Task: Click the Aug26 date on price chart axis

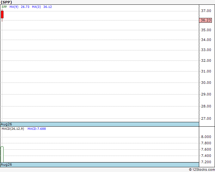Action: (x=6, y=124)
